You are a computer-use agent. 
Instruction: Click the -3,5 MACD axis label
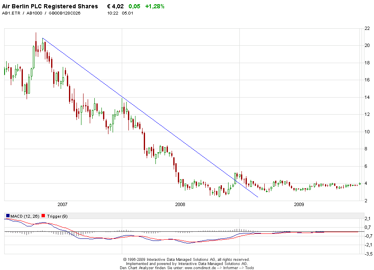coord(368,254)
